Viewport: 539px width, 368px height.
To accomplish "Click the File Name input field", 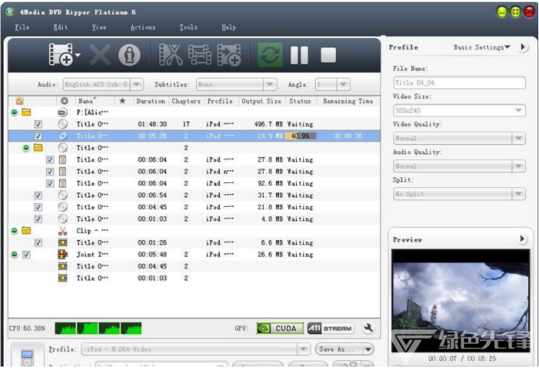I will pyautogui.click(x=460, y=83).
